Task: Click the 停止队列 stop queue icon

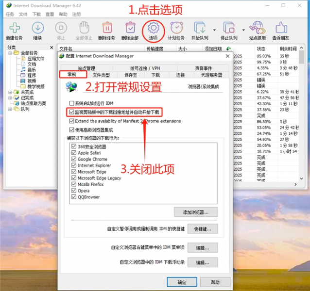Action: click(229, 28)
